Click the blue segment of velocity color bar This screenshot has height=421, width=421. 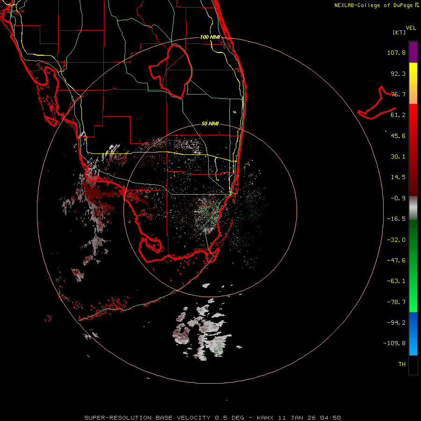tap(413, 334)
